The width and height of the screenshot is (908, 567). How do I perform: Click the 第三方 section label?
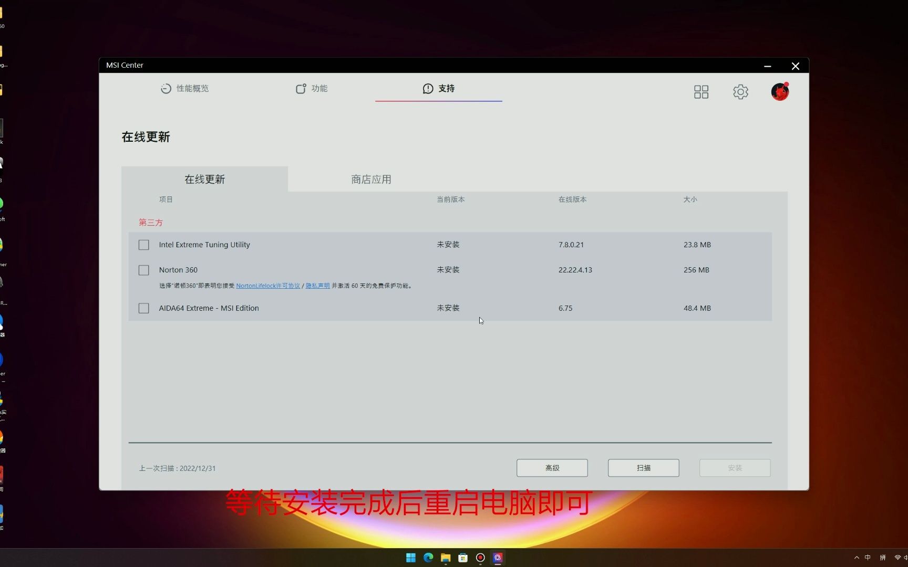(150, 223)
